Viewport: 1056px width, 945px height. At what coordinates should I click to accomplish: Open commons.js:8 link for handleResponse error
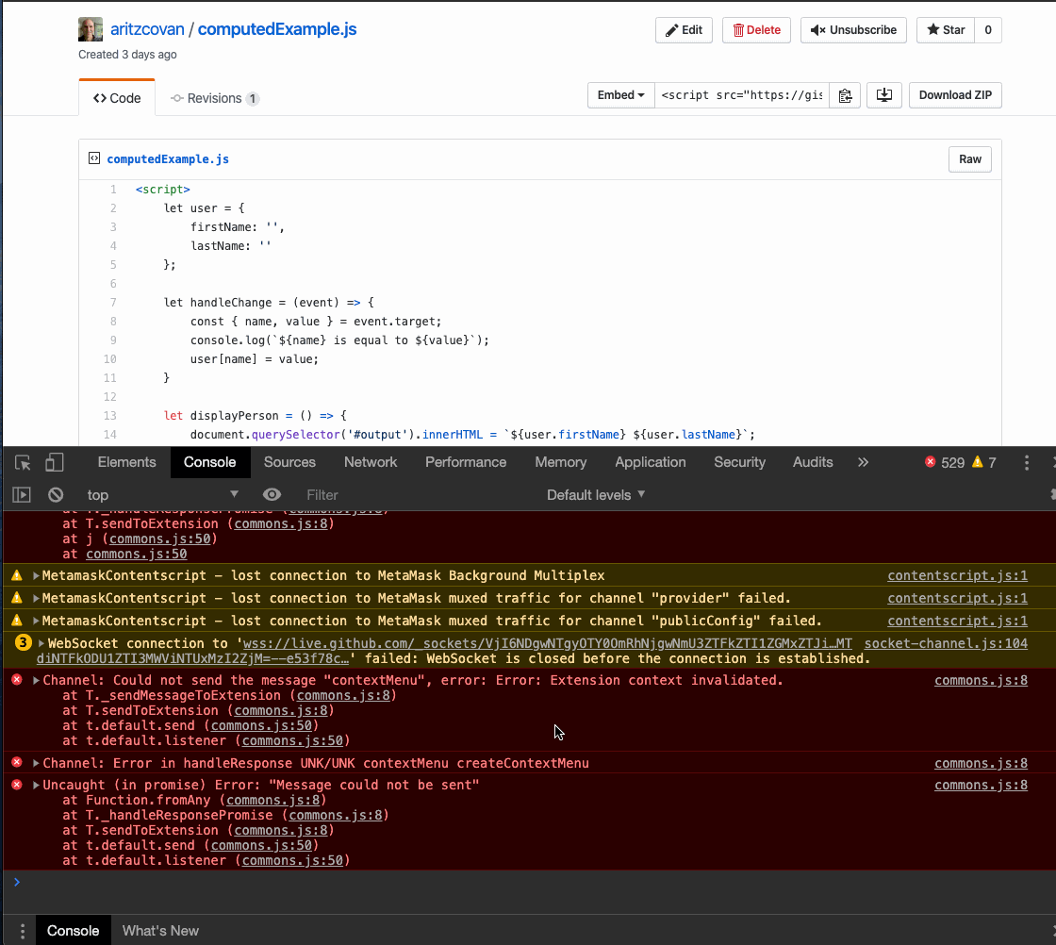coord(981,763)
